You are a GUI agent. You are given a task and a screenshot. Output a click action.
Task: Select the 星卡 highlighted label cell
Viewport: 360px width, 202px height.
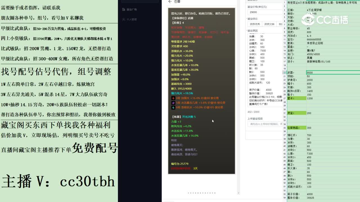coord(296,98)
